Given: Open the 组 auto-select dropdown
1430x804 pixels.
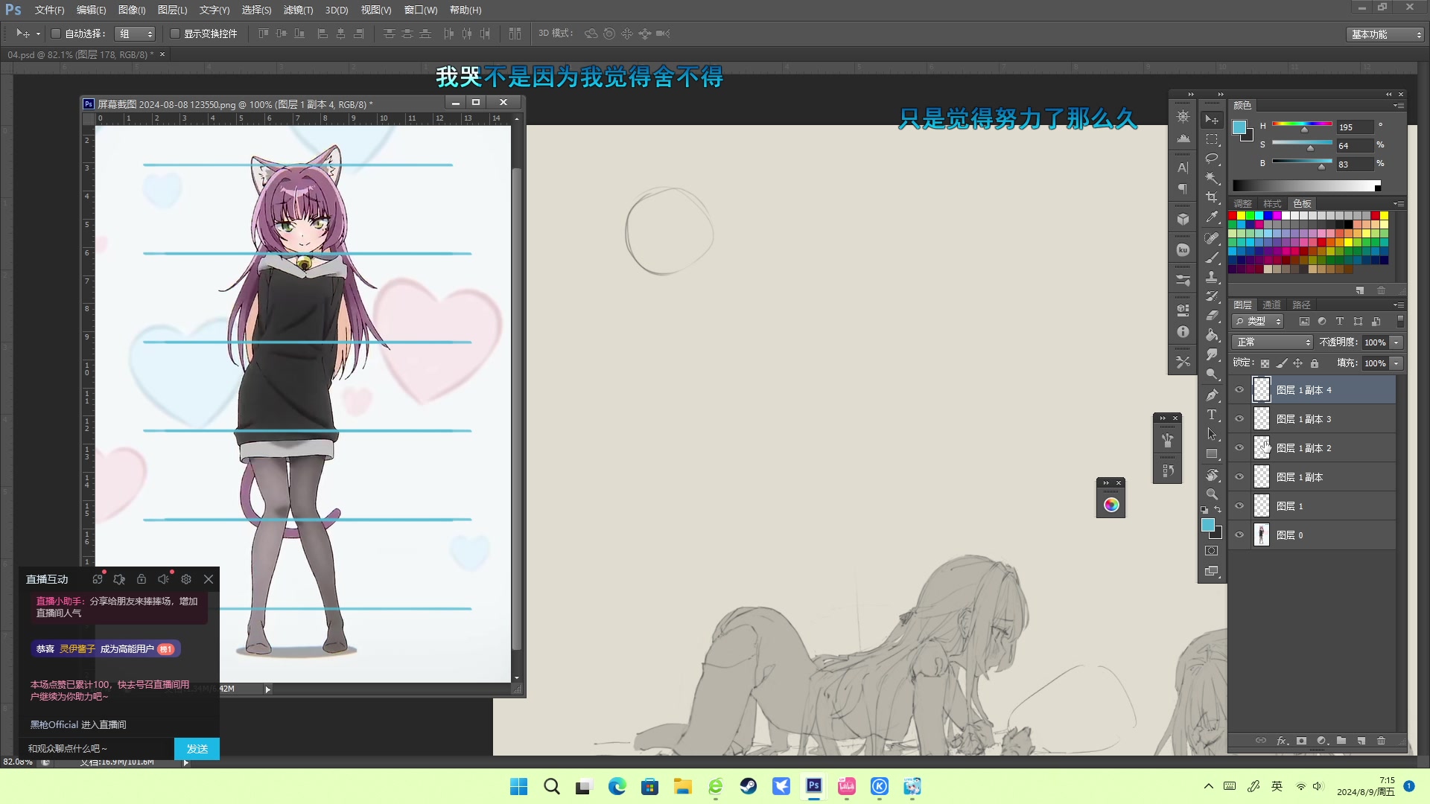Looking at the screenshot, I should (135, 33).
